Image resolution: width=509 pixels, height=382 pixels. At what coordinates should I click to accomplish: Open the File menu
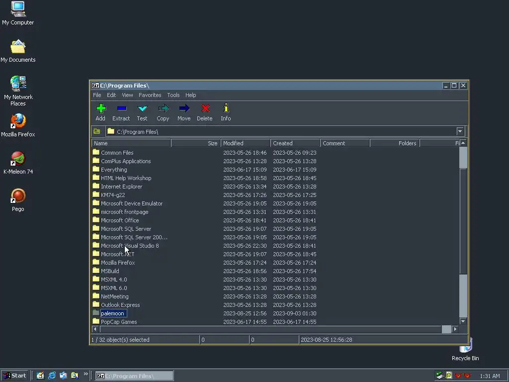(x=97, y=95)
